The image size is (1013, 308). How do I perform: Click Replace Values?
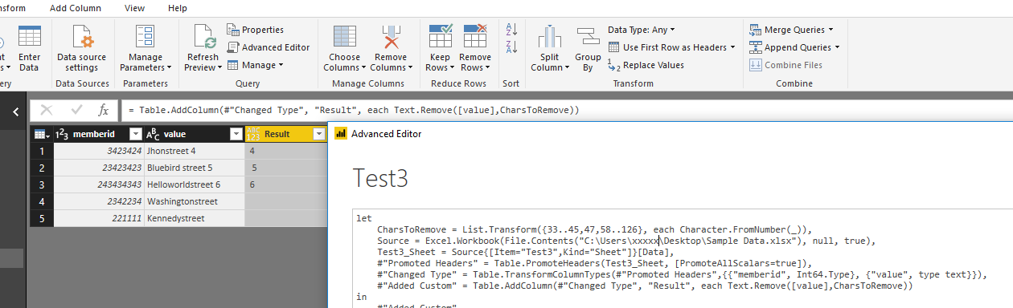pos(646,65)
